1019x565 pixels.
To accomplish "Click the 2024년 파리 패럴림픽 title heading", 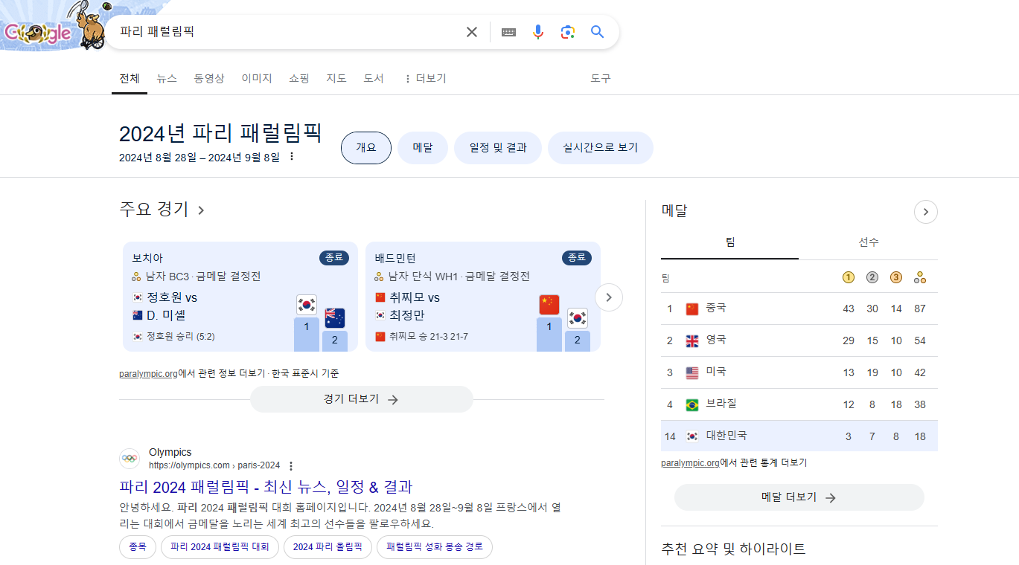I will click(x=220, y=133).
